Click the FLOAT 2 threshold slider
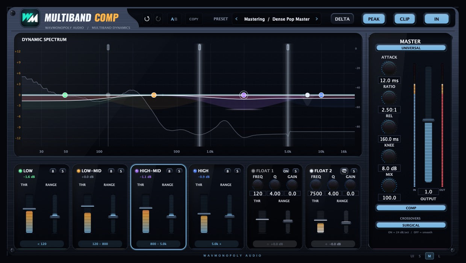The height and width of the screenshot is (263, 466). pos(321,222)
